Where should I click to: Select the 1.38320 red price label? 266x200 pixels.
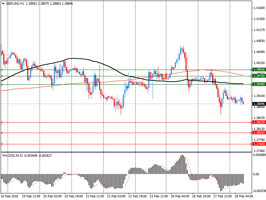(x=258, y=122)
